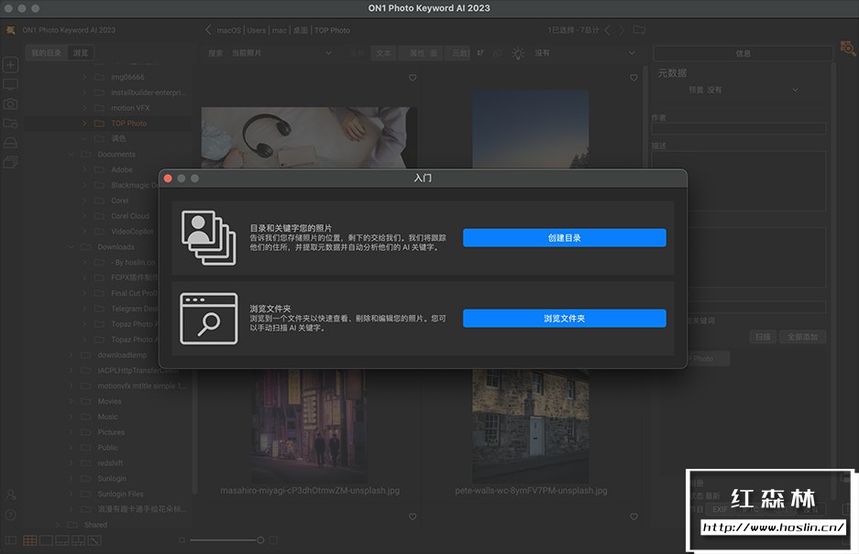859x554 pixels.
Task: Click the 浏览文件夹 button in the dialog
Action: (x=565, y=318)
